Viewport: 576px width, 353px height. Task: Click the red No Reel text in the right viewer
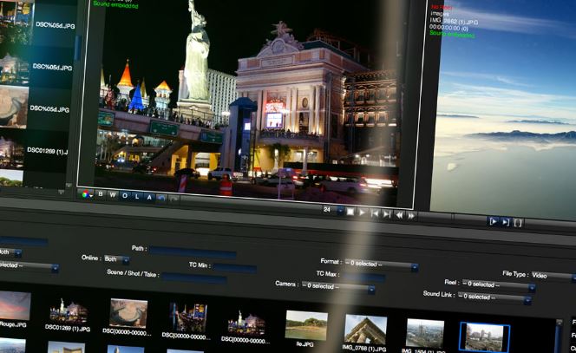click(442, 7)
